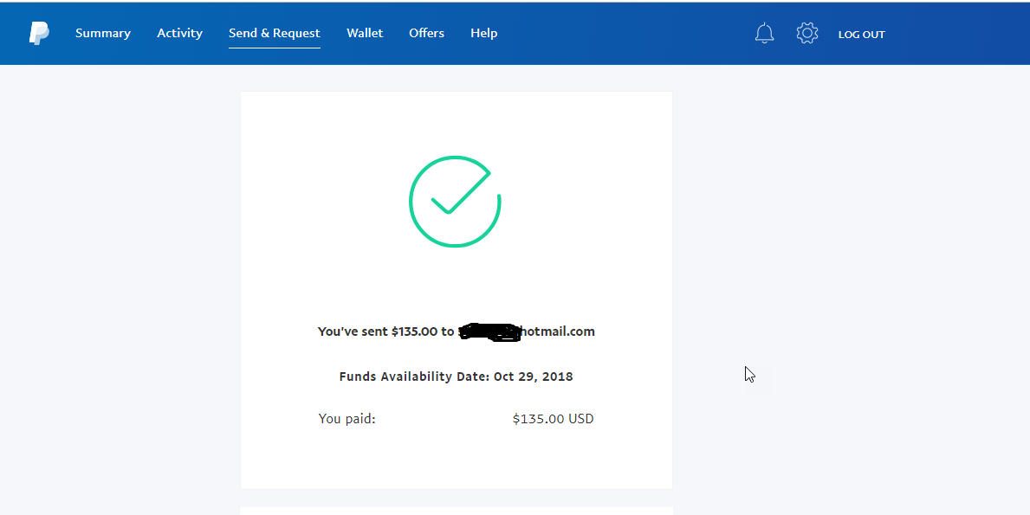The height and width of the screenshot is (515, 1030).
Task: Select the Send & Request tab
Action: coord(275,33)
